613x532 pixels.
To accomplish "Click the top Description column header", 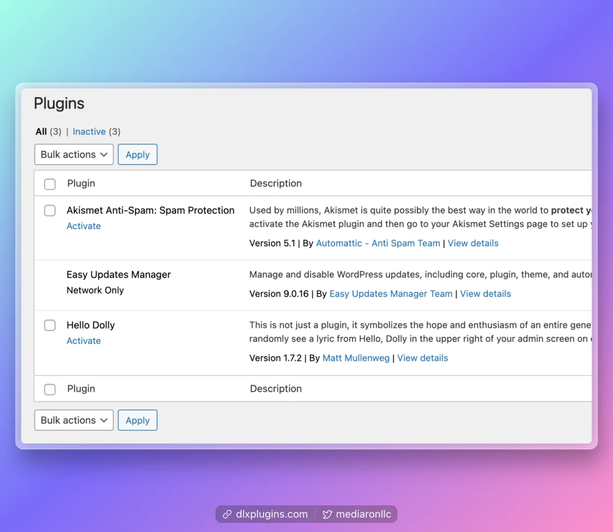I will (x=276, y=183).
